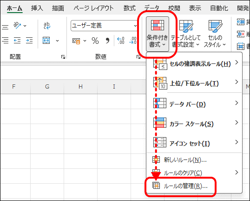Select データ バー(D) menu item

point(194,104)
